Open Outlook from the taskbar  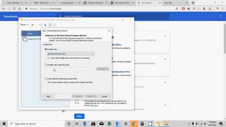pyautogui.click(x=118, y=124)
